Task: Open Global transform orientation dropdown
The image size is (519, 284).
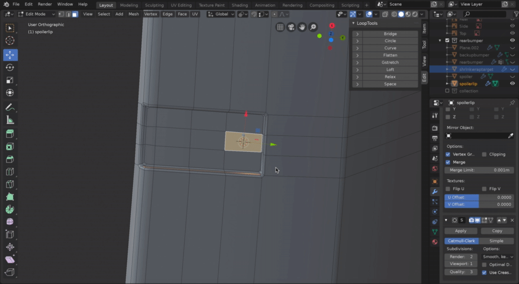Action: point(221,14)
